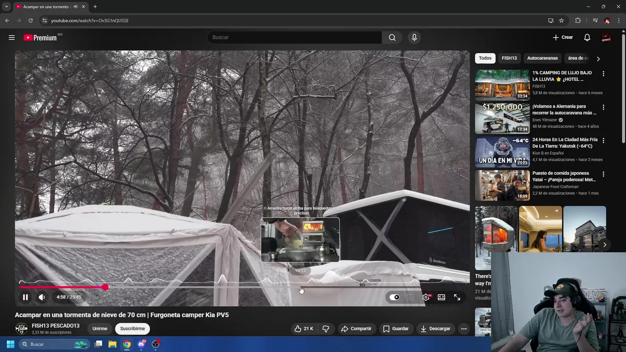This screenshot has width=626, height=352.
Task: Save the video with Guardar
Action: pyautogui.click(x=396, y=329)
